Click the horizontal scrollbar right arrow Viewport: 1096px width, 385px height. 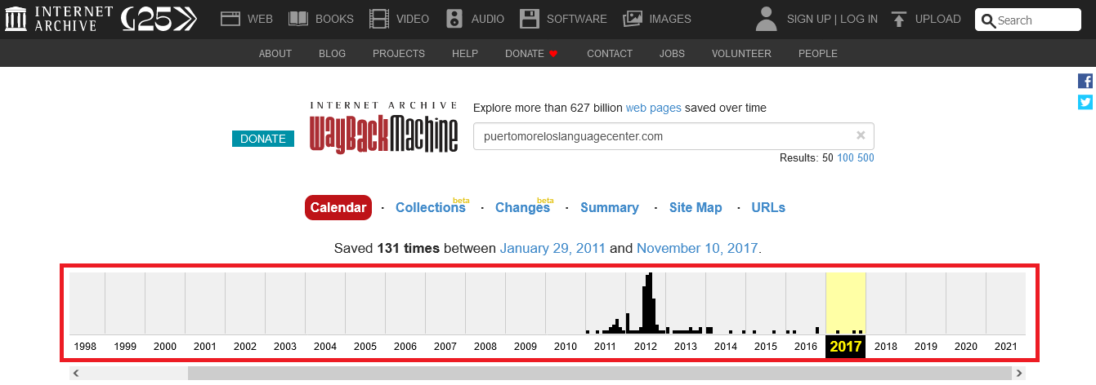pos(1019,374)
